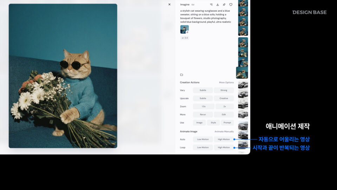Select Upscale Creative
This screenshot has width=337, height=190.
coord(224,99)
